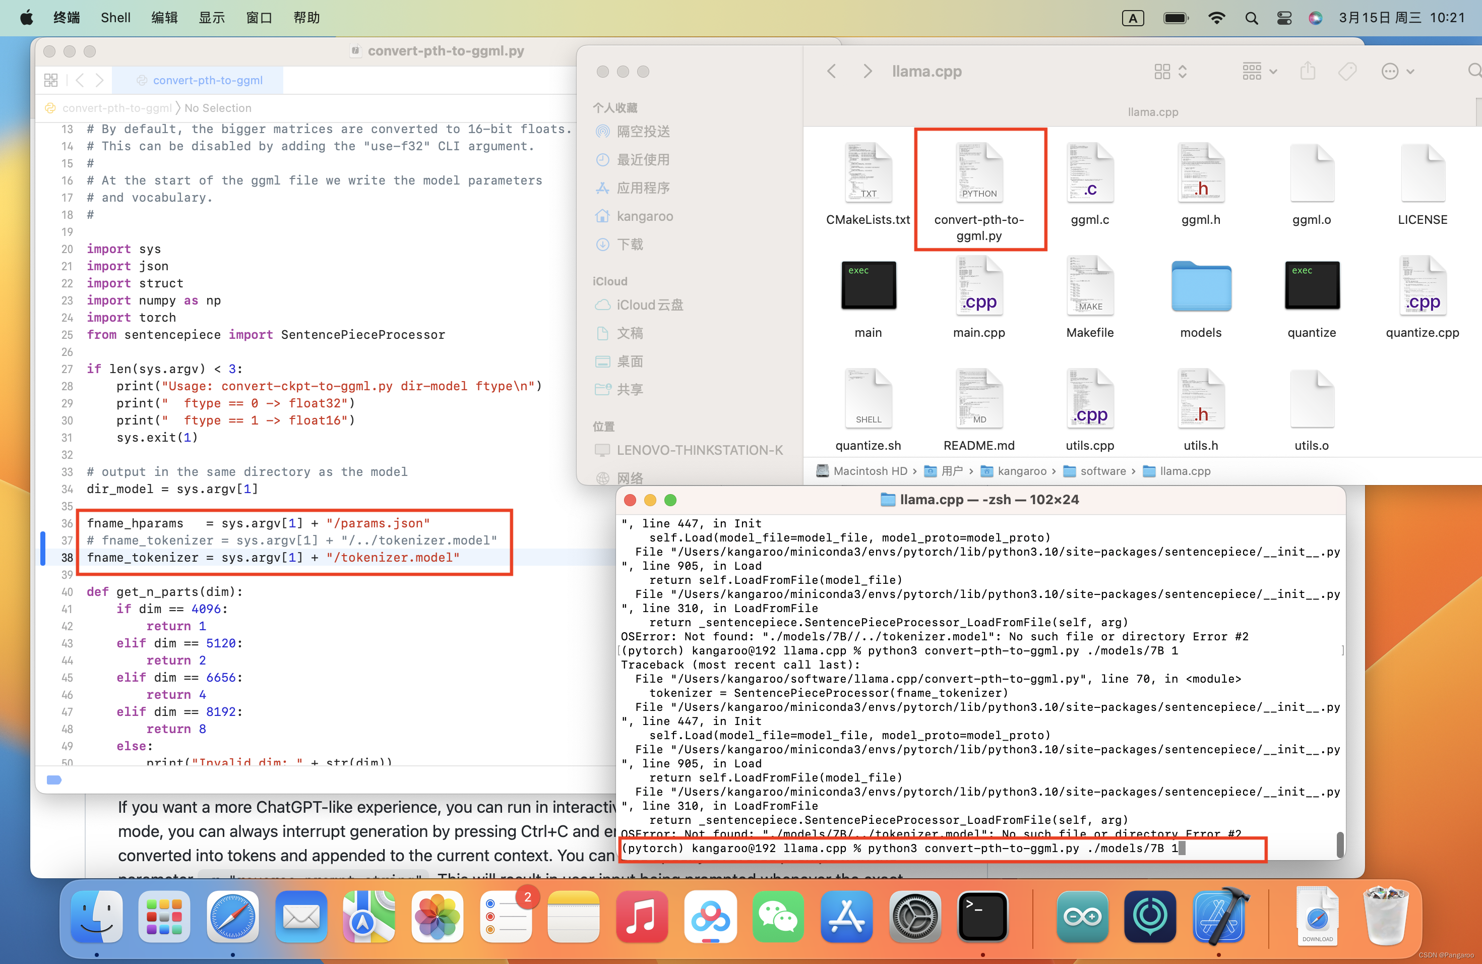The image size is (1482, 964).
Task: Open App Store from the Dock
Action: 846,916
